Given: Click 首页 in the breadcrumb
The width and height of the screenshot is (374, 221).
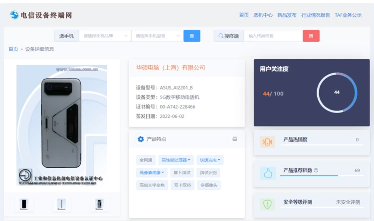Looking at the screenshot, I should click(13, 49).
